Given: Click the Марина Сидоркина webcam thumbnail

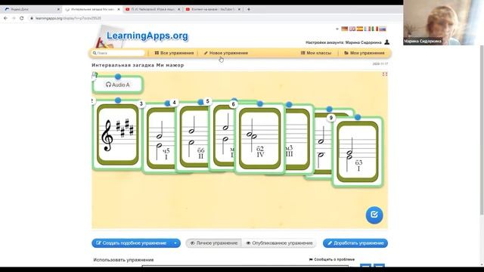Looking at the screenshot, I should pyautogui.click(x=443, y=23).
